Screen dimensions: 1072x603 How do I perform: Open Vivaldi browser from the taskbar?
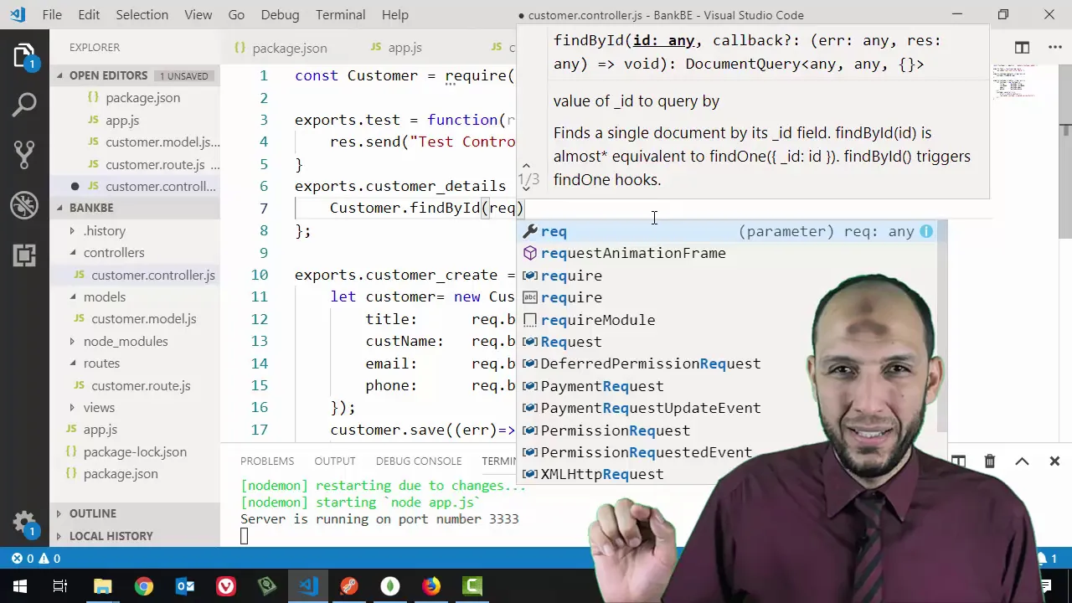pos(226,586)
